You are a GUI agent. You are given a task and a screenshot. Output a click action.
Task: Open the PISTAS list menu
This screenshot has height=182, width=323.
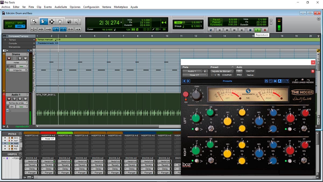coord(20,134)
